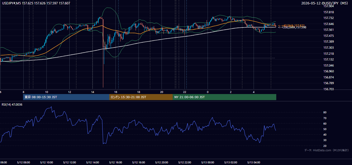Click the hour tick 18 under the price chart
This screenshot has height=165, width=352.
pos(139,92)
